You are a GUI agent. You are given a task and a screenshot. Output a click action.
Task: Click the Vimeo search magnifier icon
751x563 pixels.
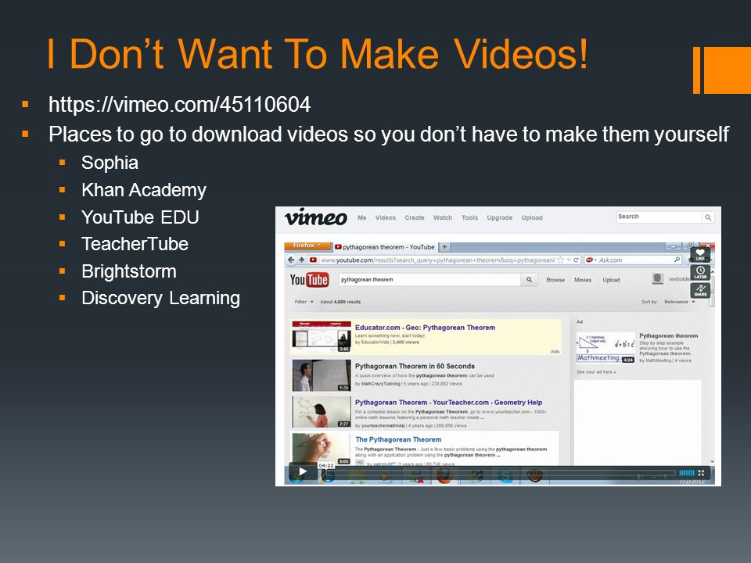708,217
